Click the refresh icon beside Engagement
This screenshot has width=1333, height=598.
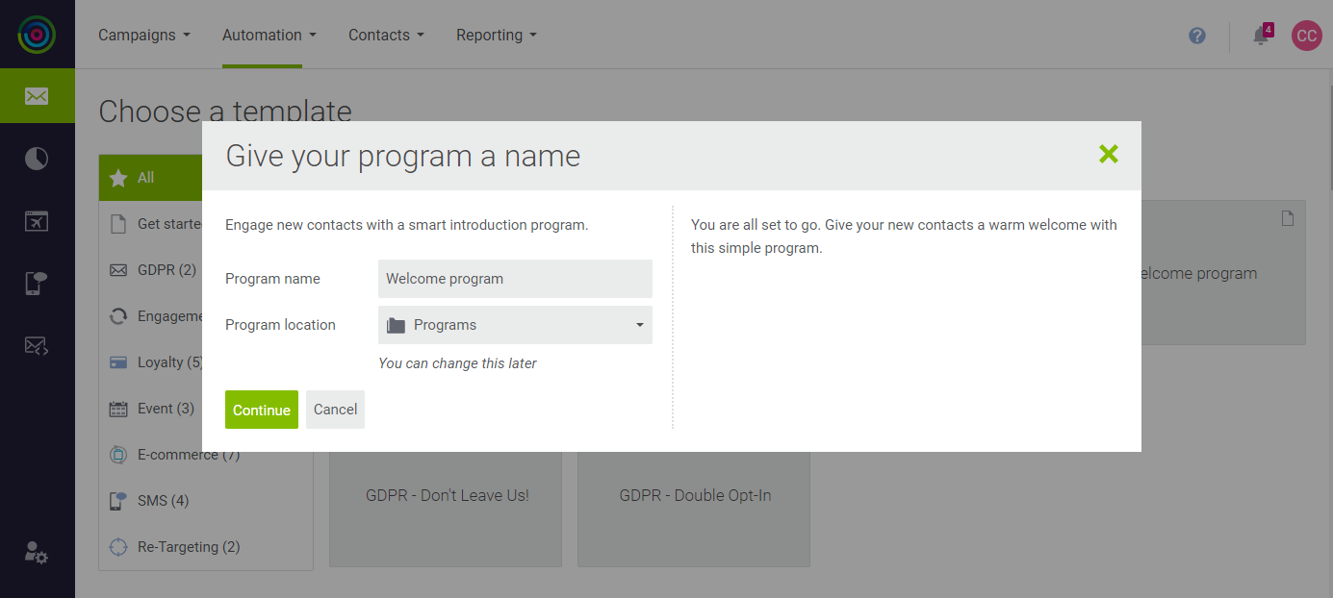coord(118,316)
